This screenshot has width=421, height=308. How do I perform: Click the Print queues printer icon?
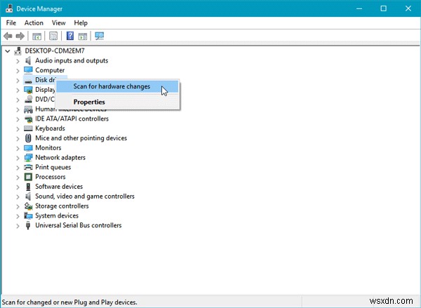pos(28,167)
